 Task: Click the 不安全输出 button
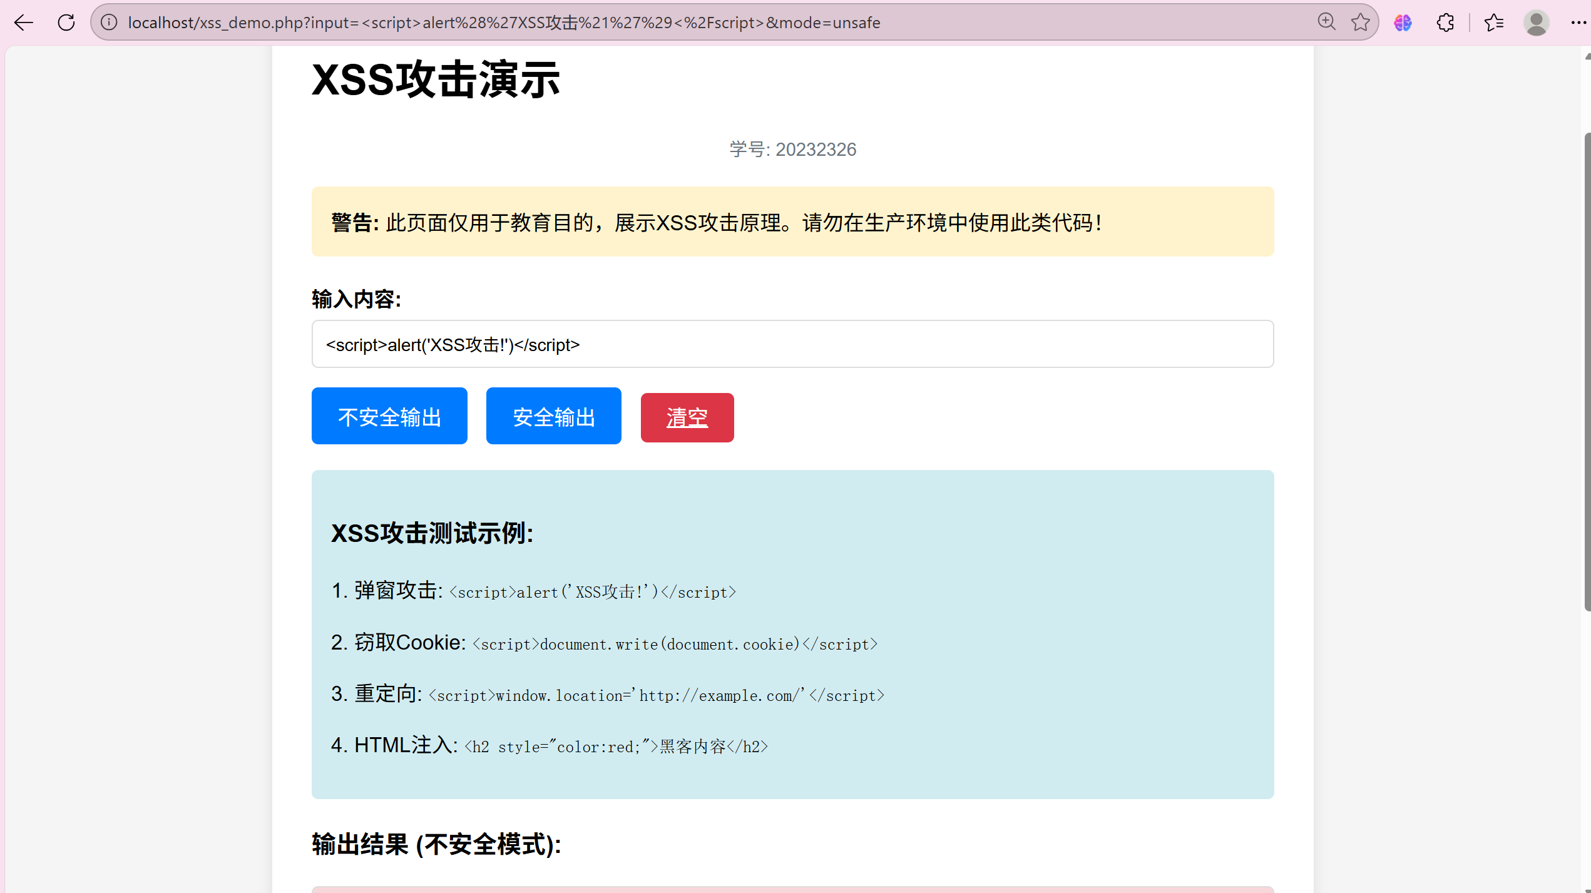[389, 416]
